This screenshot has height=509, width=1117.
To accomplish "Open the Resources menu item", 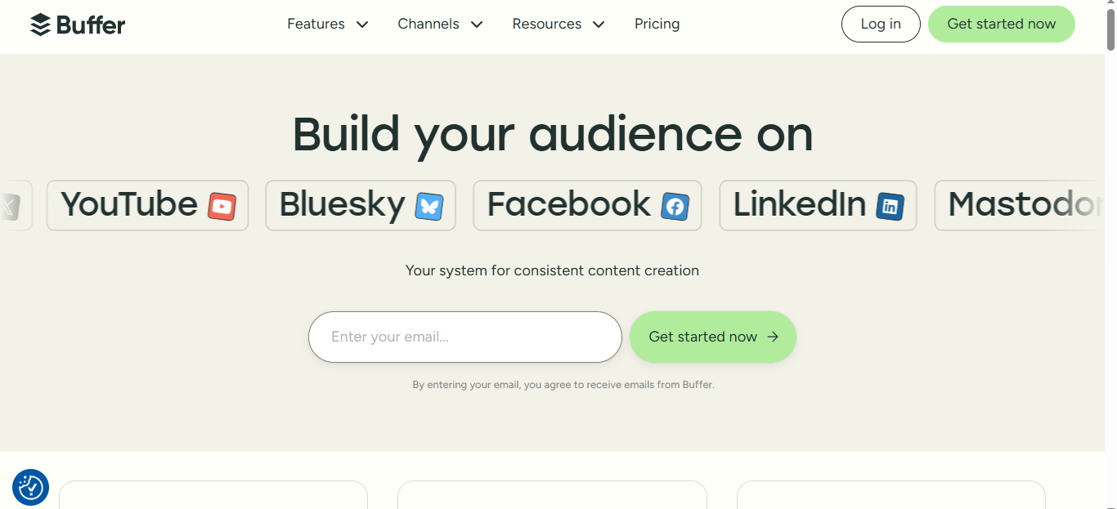I will pyautogui.click(x=546, y=25).
